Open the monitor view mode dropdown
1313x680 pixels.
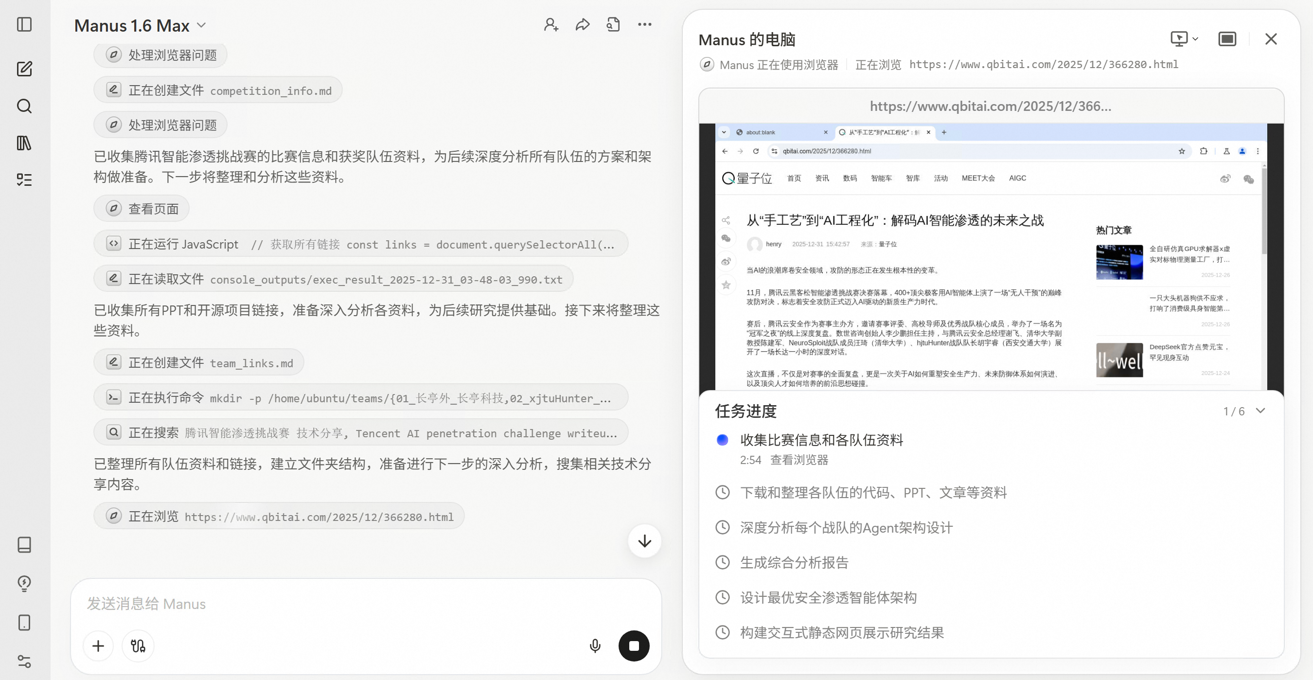[x=1184, y=39]
